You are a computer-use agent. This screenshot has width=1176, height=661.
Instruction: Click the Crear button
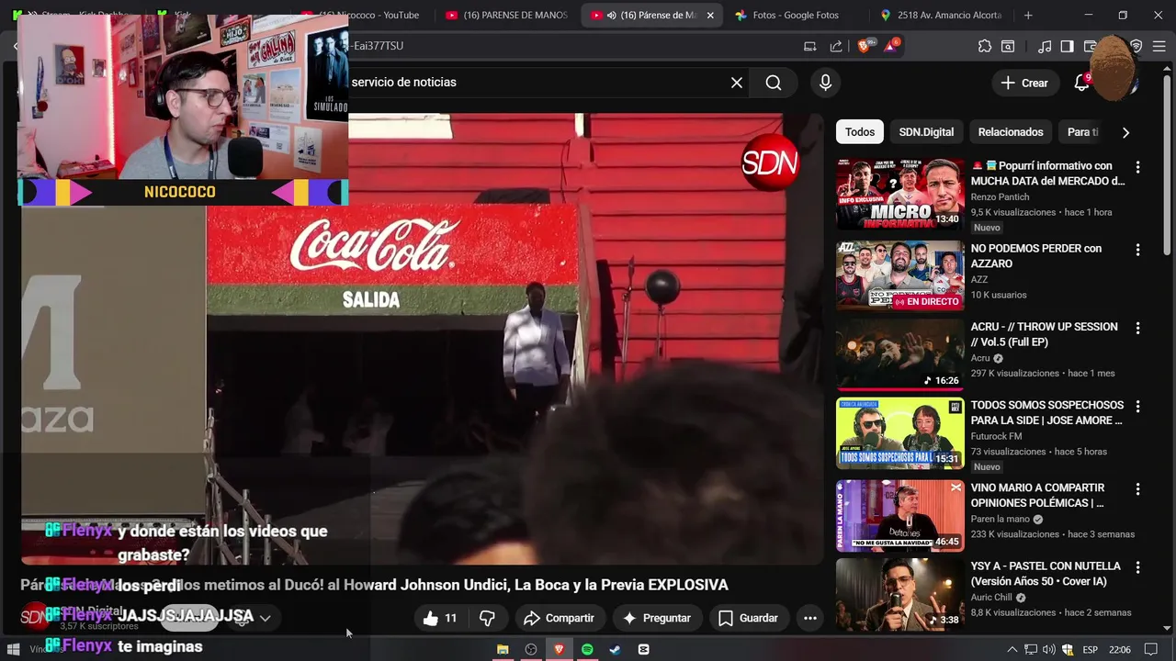[x=1025, y=83]
